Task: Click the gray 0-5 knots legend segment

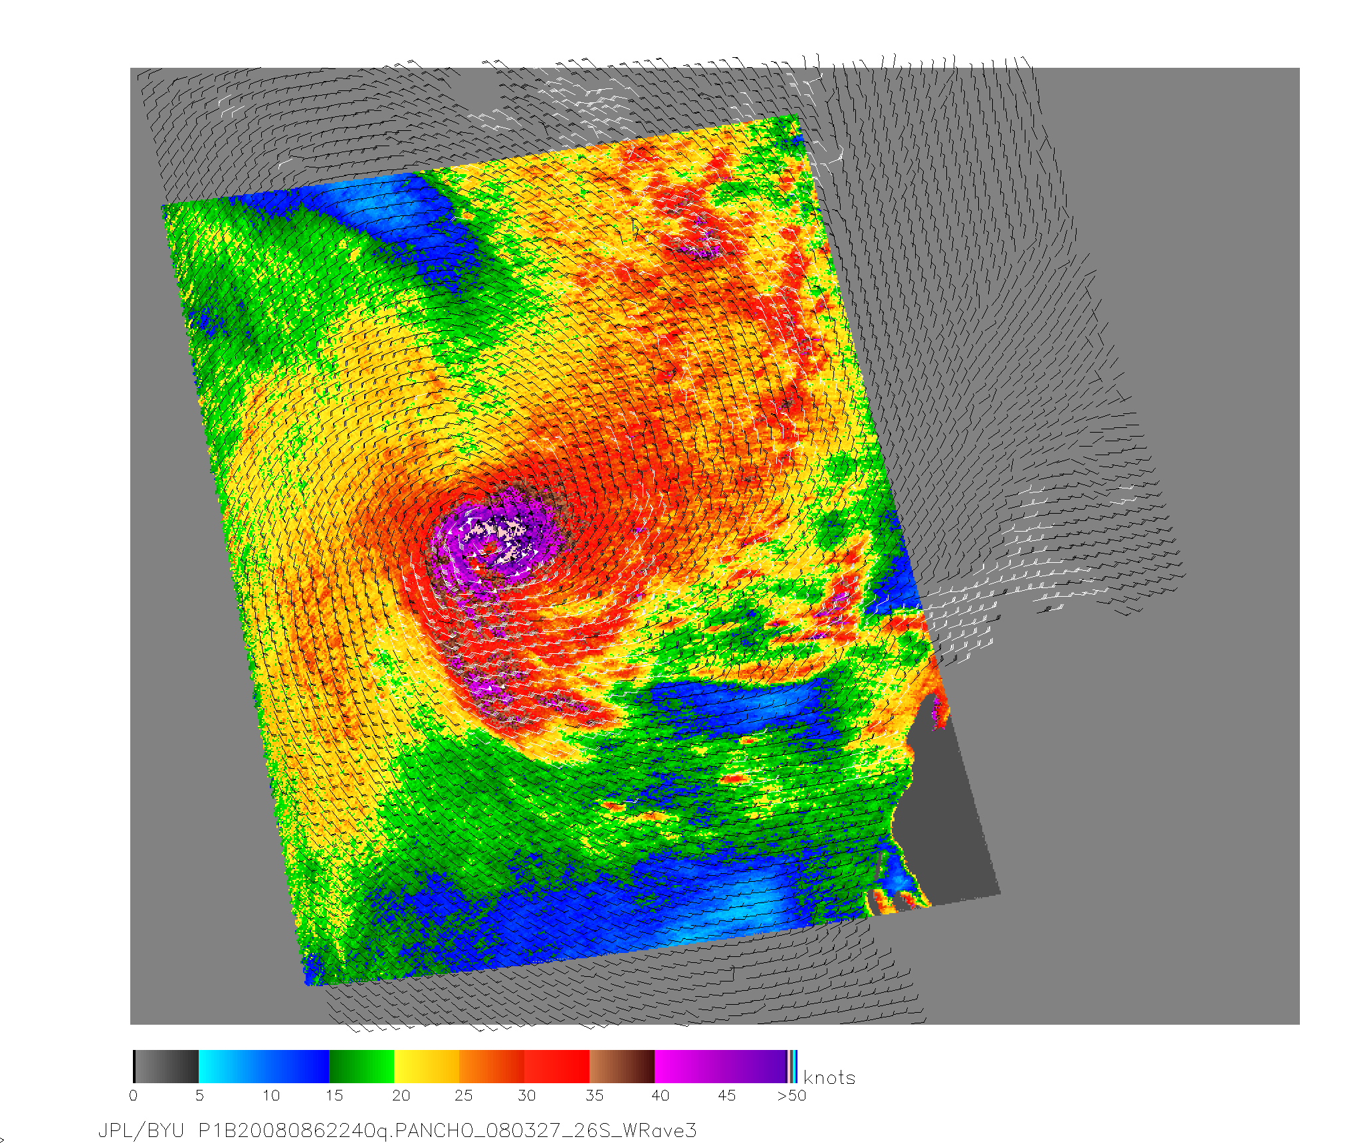Action: tap(166, 1067)
